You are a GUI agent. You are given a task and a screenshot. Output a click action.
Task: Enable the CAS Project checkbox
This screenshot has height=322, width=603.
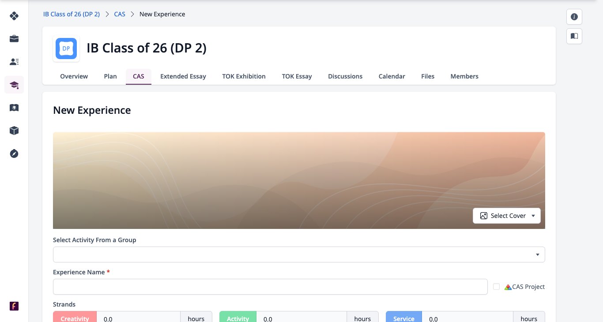pyautogui.click(x=497, y=287)
